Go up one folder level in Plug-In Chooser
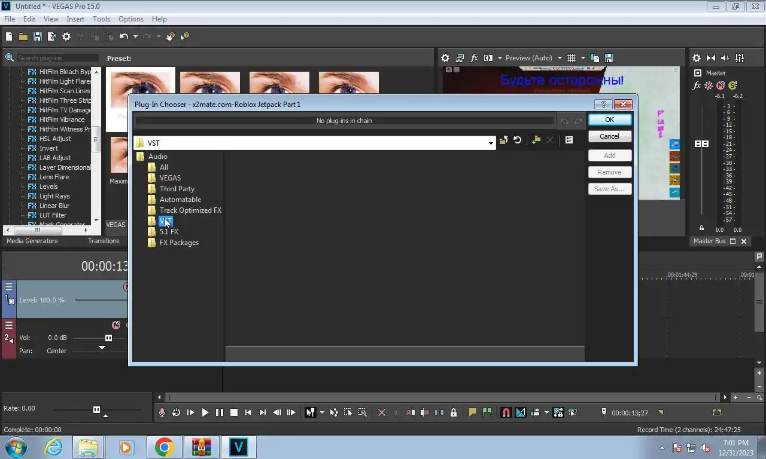 tap(503, 140)
